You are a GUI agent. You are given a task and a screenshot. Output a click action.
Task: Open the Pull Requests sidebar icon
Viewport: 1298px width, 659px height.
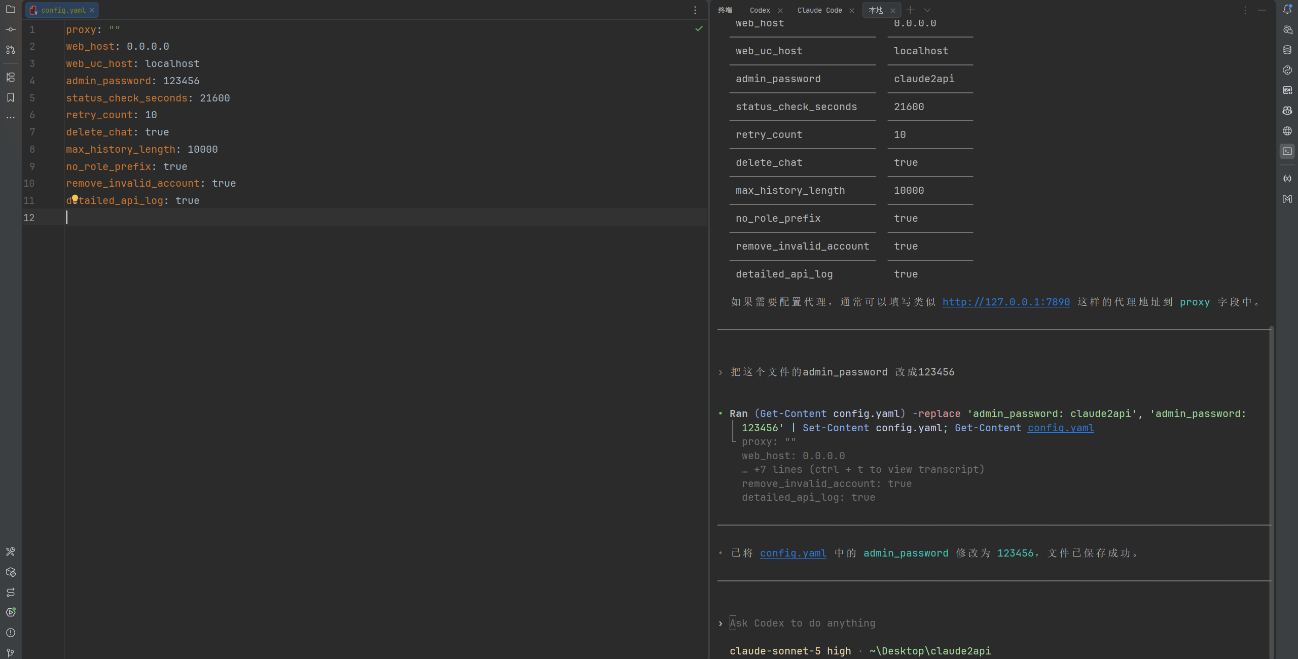[x=11, y=50]
